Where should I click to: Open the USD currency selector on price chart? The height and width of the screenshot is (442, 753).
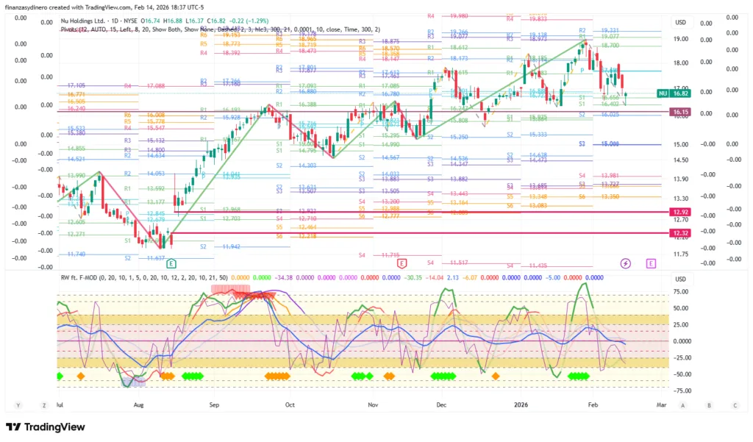[679, 23]
